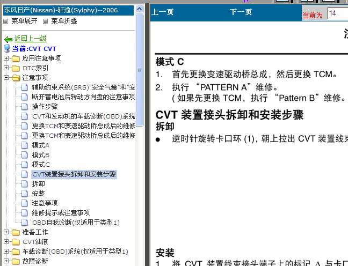Open 模式C tree item
The width and height of the screenshot is (348, 266).
tap(41, 165)
